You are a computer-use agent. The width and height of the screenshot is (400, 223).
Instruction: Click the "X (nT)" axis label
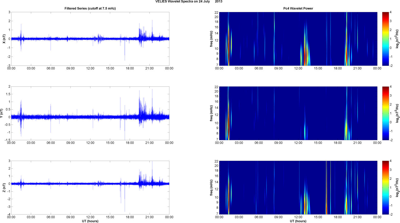click(4, 39)
